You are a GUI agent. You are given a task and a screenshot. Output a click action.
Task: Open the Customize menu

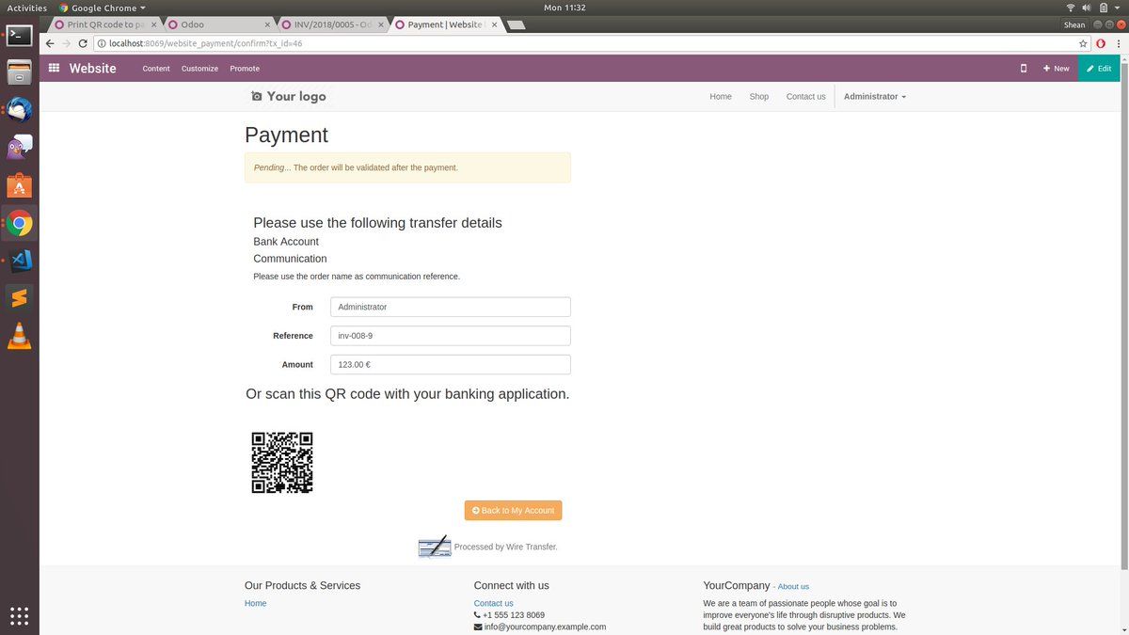tap(199, 69)
